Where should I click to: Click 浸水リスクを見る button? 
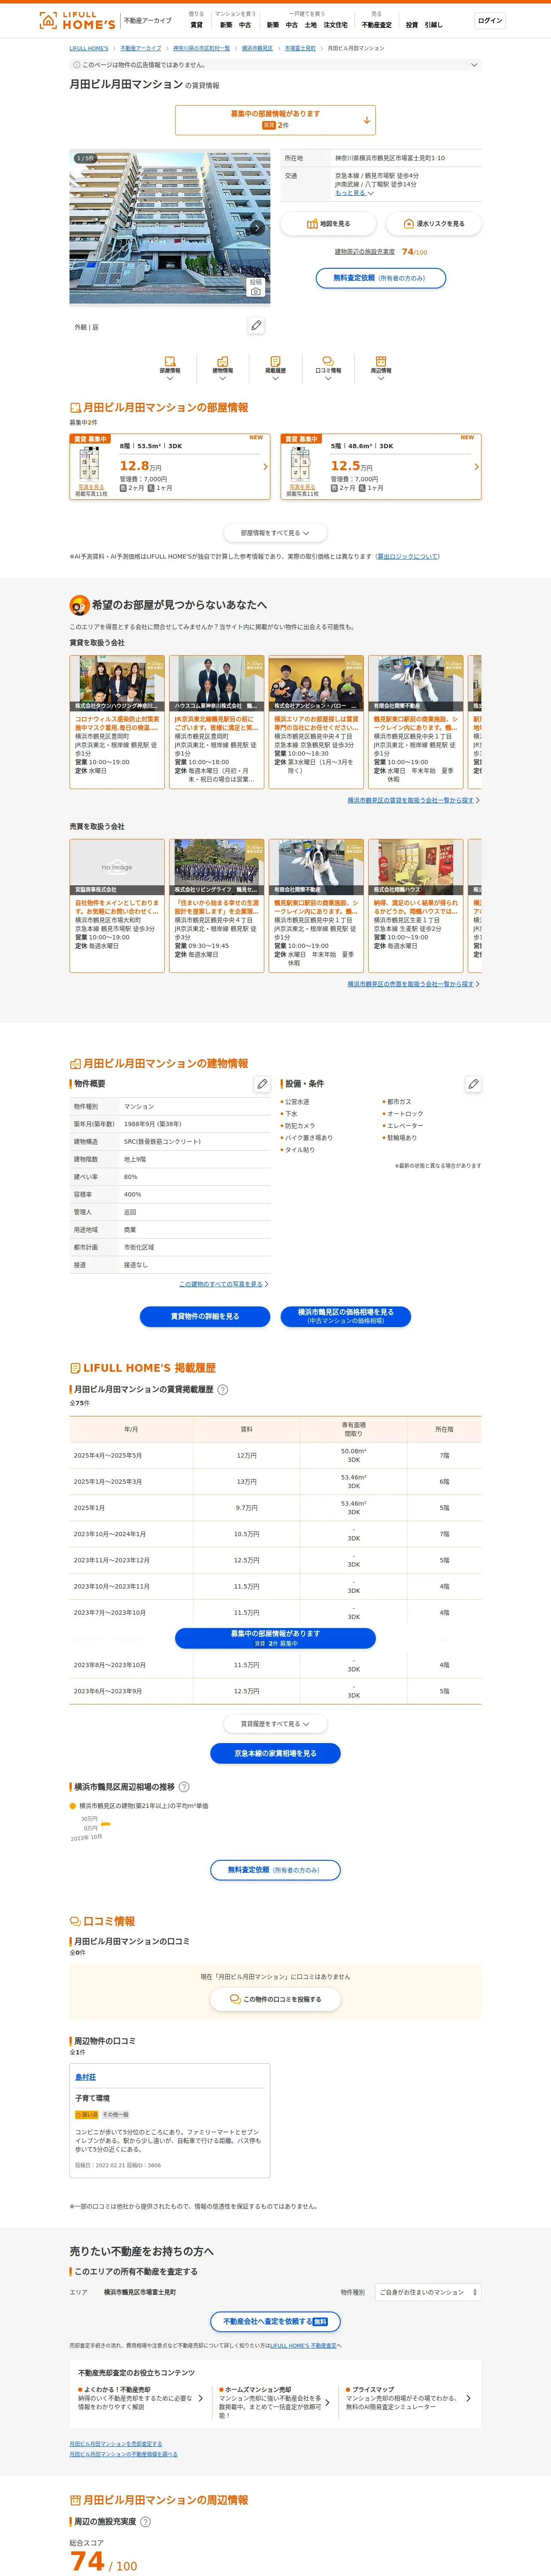pos(434,224)
